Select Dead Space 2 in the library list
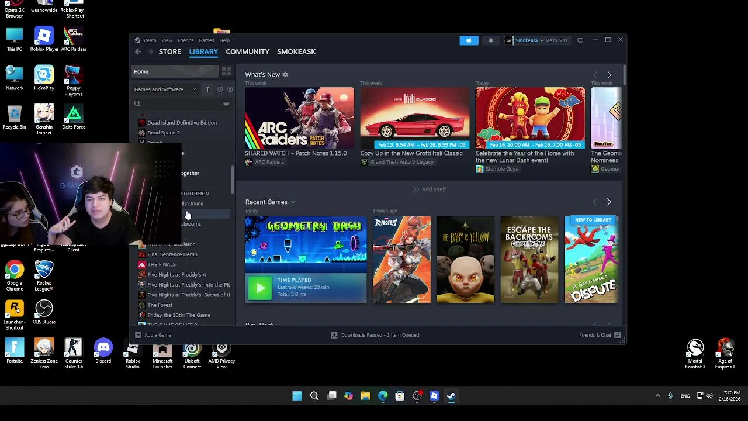The image size is (748, 421). [x=164, y=133]
